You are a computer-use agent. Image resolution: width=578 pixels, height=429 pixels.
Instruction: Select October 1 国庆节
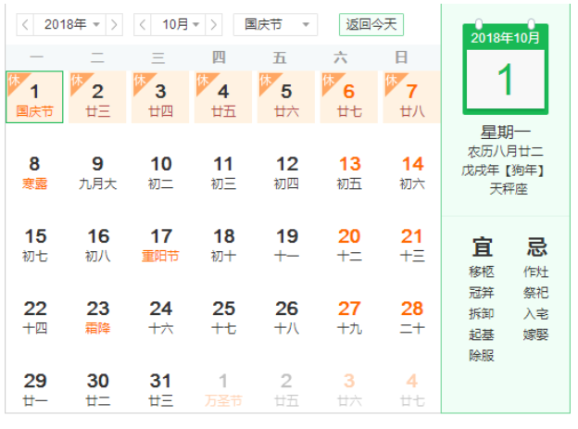pyautogui.click(x=34, y=97)
